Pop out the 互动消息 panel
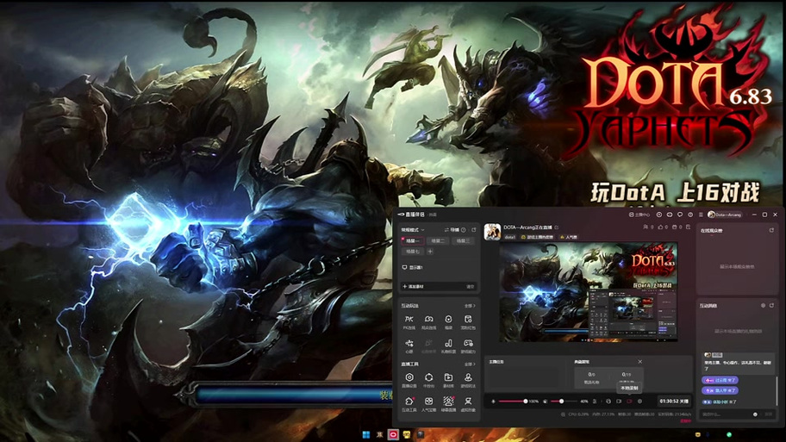786x442 pixels. [x=771, y=305]
